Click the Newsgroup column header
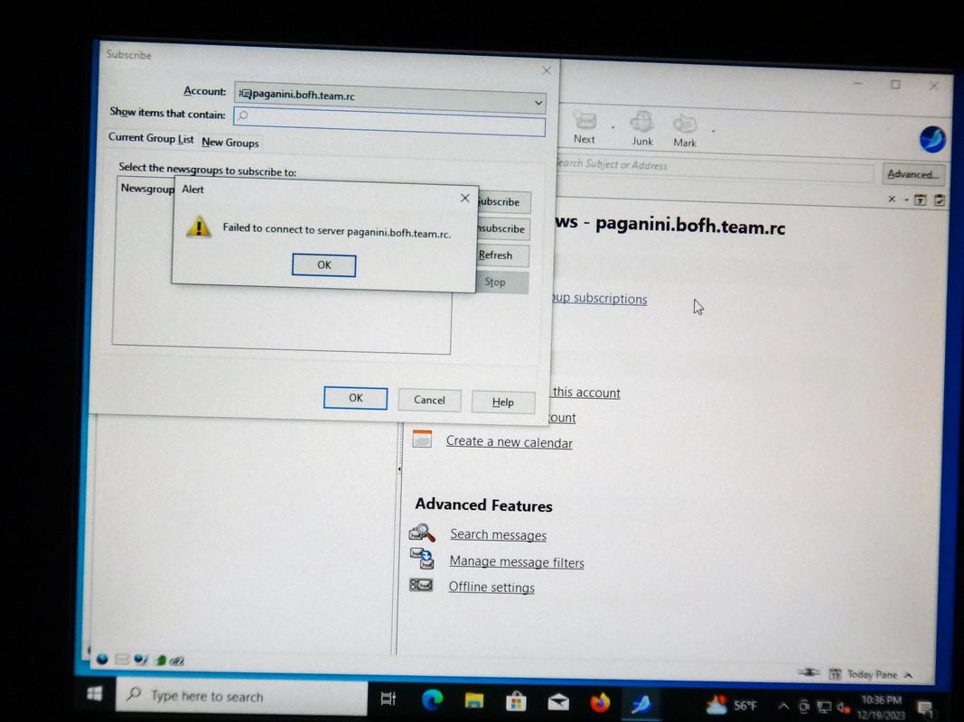 coord(147,188)
